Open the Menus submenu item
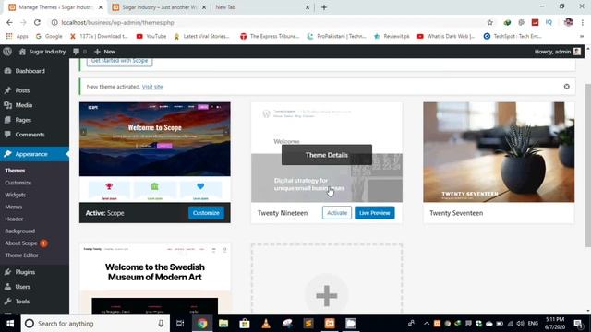The width and height of the screenshot is (591, 332). [14, 207]
